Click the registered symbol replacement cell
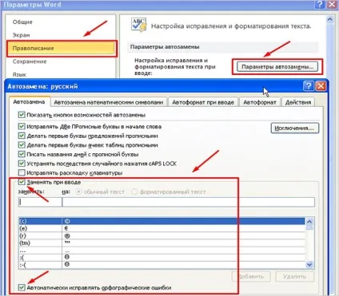 tap(184, 235)
